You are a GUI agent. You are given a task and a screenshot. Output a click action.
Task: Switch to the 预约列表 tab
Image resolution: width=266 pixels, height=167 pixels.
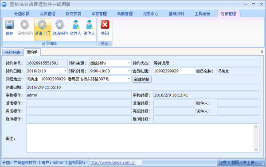point(12,53)
